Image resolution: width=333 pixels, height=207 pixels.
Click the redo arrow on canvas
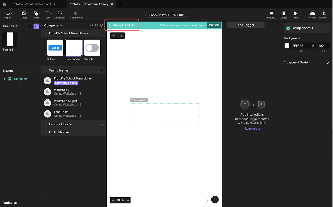click(121, 36)
